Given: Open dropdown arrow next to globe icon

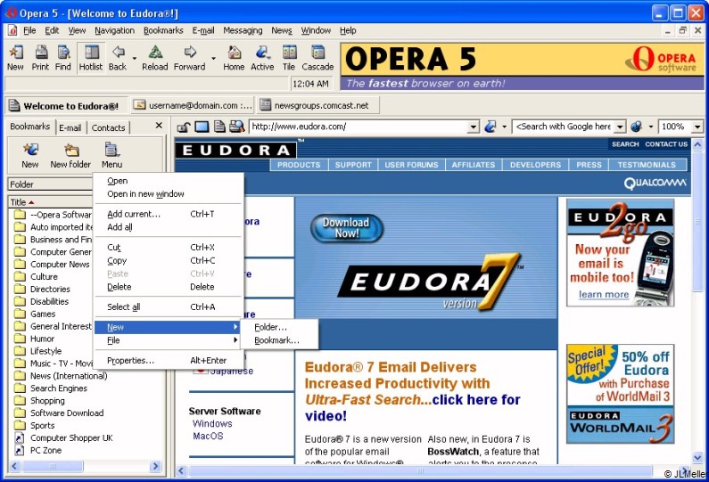Looking at the screenshot, I should pyautogui.click(x=651, y=127).
